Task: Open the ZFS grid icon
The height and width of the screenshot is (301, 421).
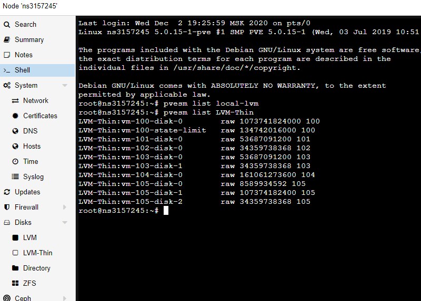Action: pyautogui.click(x=15, y=283)
